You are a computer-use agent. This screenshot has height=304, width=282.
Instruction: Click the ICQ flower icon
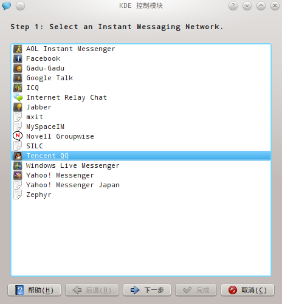(x=18, y=88)
